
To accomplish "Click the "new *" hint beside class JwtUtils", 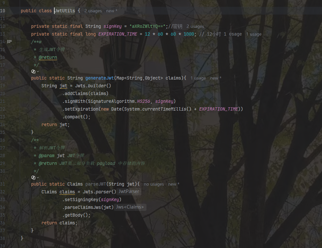I will point(112,11).
